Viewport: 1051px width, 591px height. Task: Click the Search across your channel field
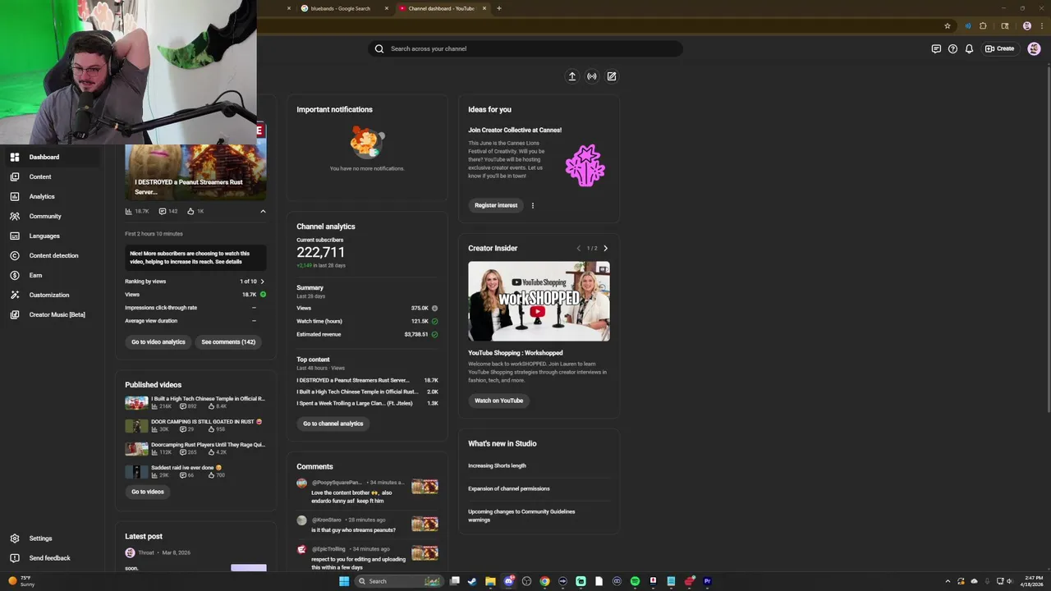525,48
